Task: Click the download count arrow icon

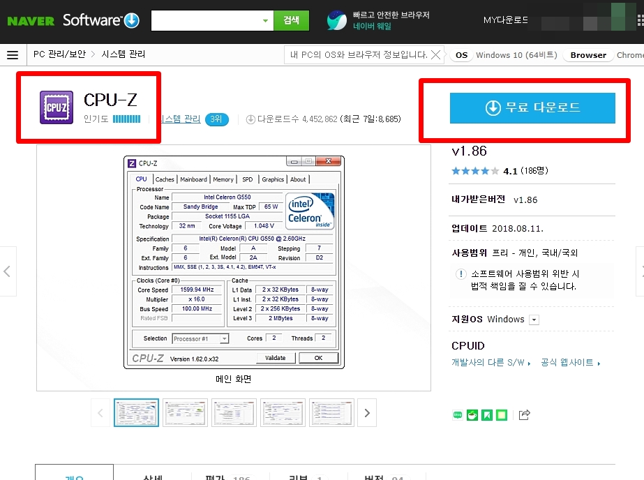Action: [x=250, y=119]
